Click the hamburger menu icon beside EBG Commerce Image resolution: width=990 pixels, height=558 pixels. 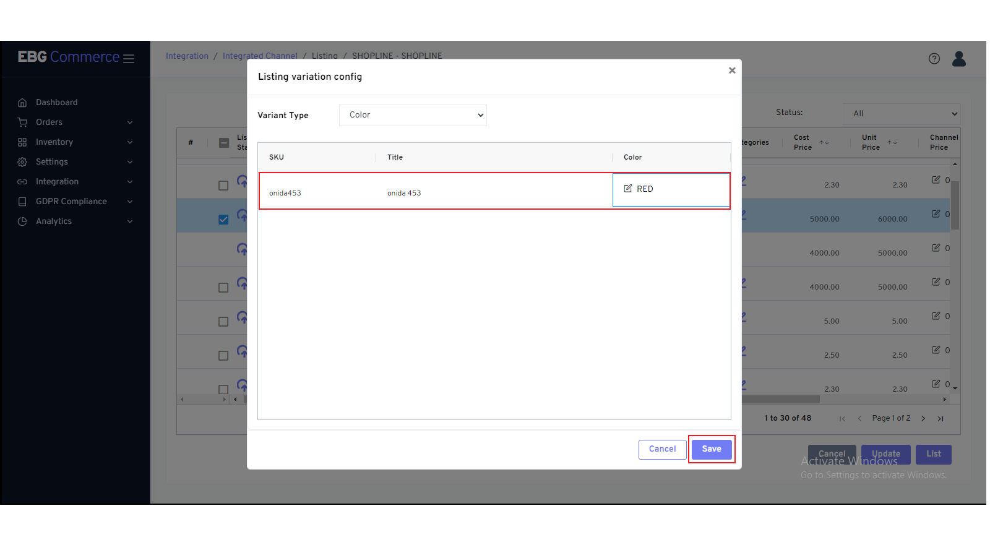point(129,59)
